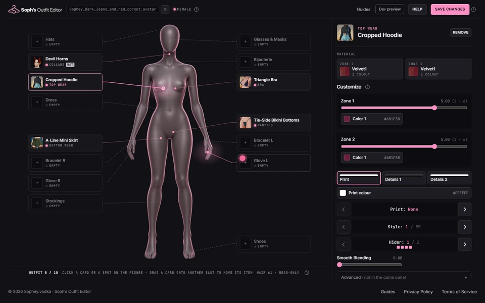
Task: Switch to the Details 2 tab
Action: tap(450, 178)
